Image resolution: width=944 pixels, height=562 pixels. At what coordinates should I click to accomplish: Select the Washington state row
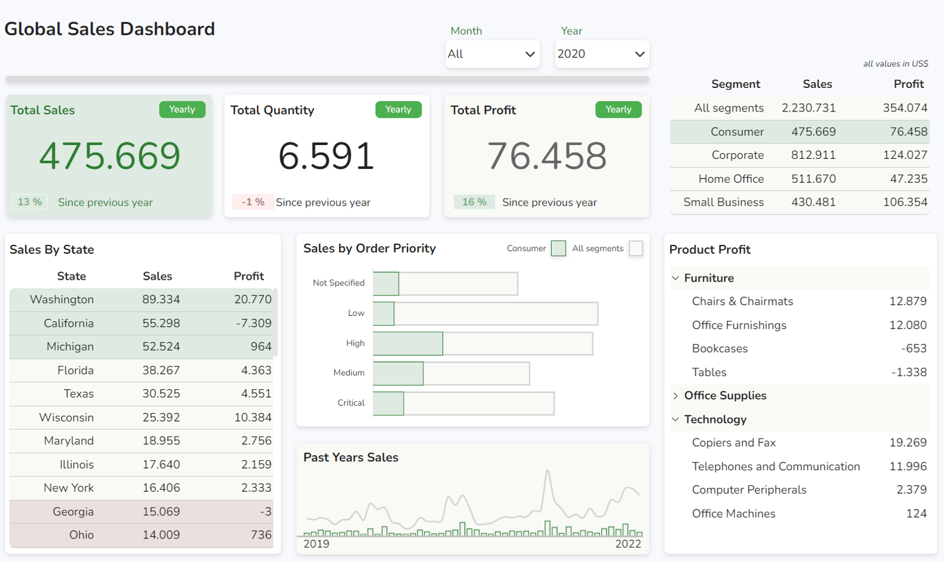(x=141, y=300)
